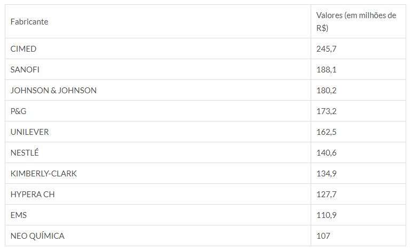
Task: Click the value 245,7
Action: tap(326, 49)
